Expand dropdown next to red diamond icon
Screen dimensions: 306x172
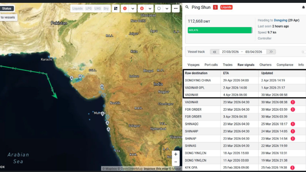(x=150, y=8)
